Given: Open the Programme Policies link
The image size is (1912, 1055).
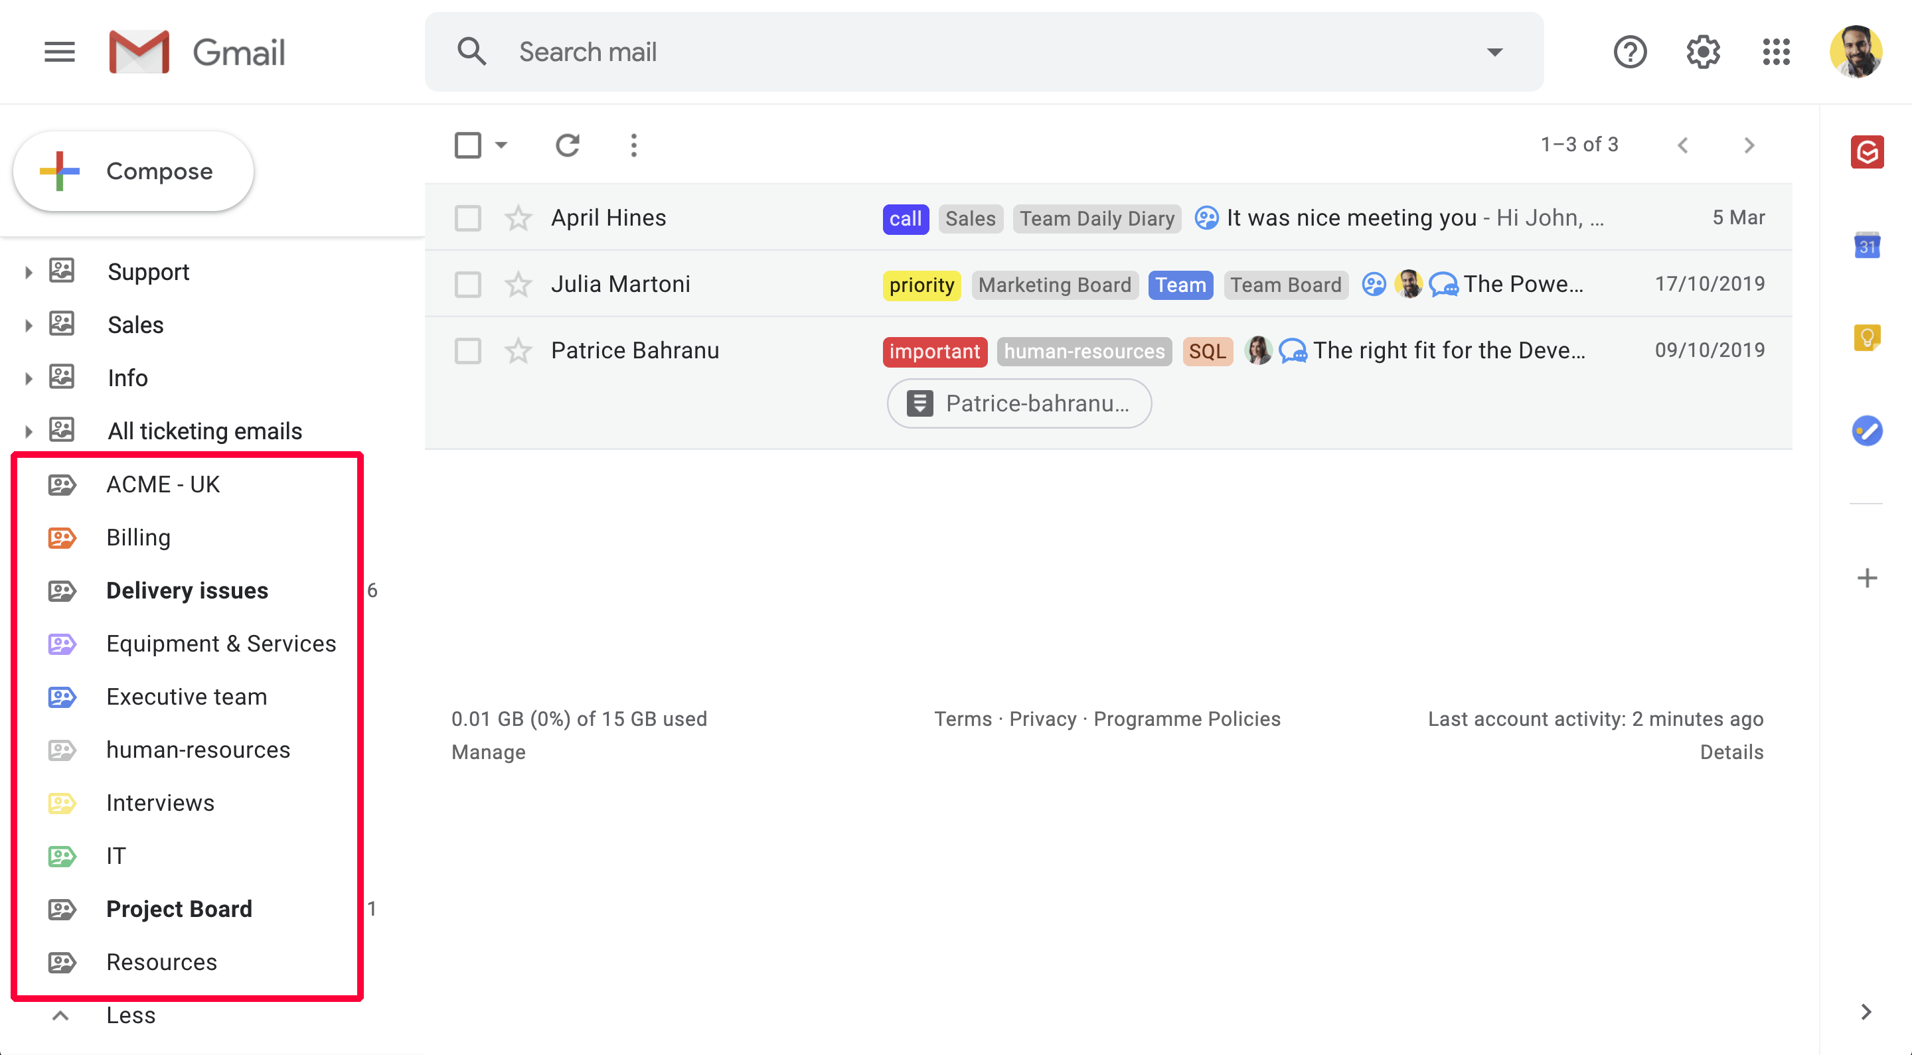Looking at the screenshot, I should [x=1187, y=719].
